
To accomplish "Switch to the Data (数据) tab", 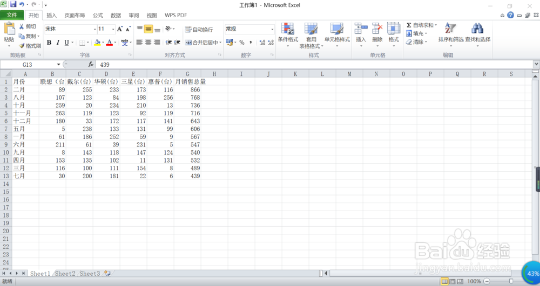I will (116, 15).
